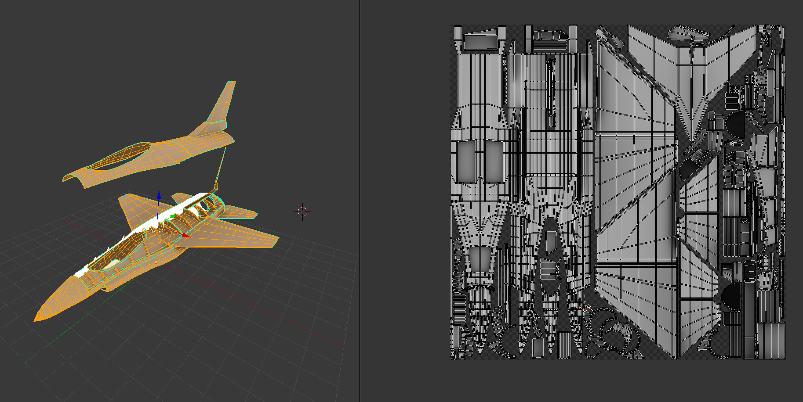
Task: Grab the red X-axis gizmo arrow
Action: point(185,236)
